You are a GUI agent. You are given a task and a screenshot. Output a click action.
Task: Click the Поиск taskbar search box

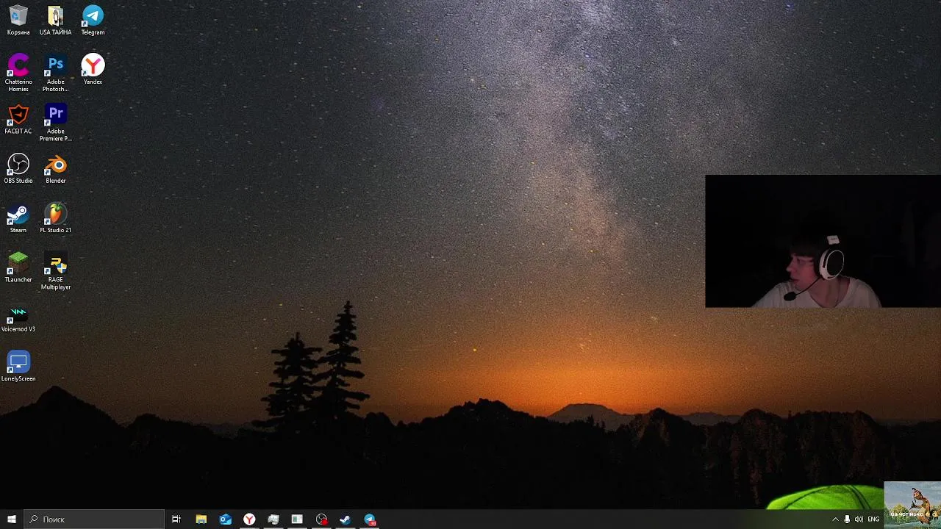tap(94, 519)
